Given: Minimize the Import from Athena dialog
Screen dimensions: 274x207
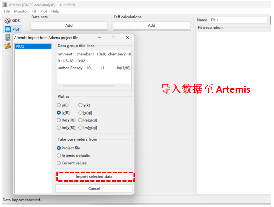Looking at the screenshot, I should click(x=99, y=38).
